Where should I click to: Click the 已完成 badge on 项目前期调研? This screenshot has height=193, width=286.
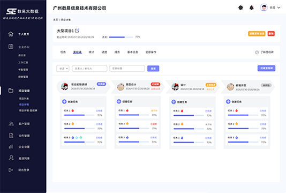101,84
